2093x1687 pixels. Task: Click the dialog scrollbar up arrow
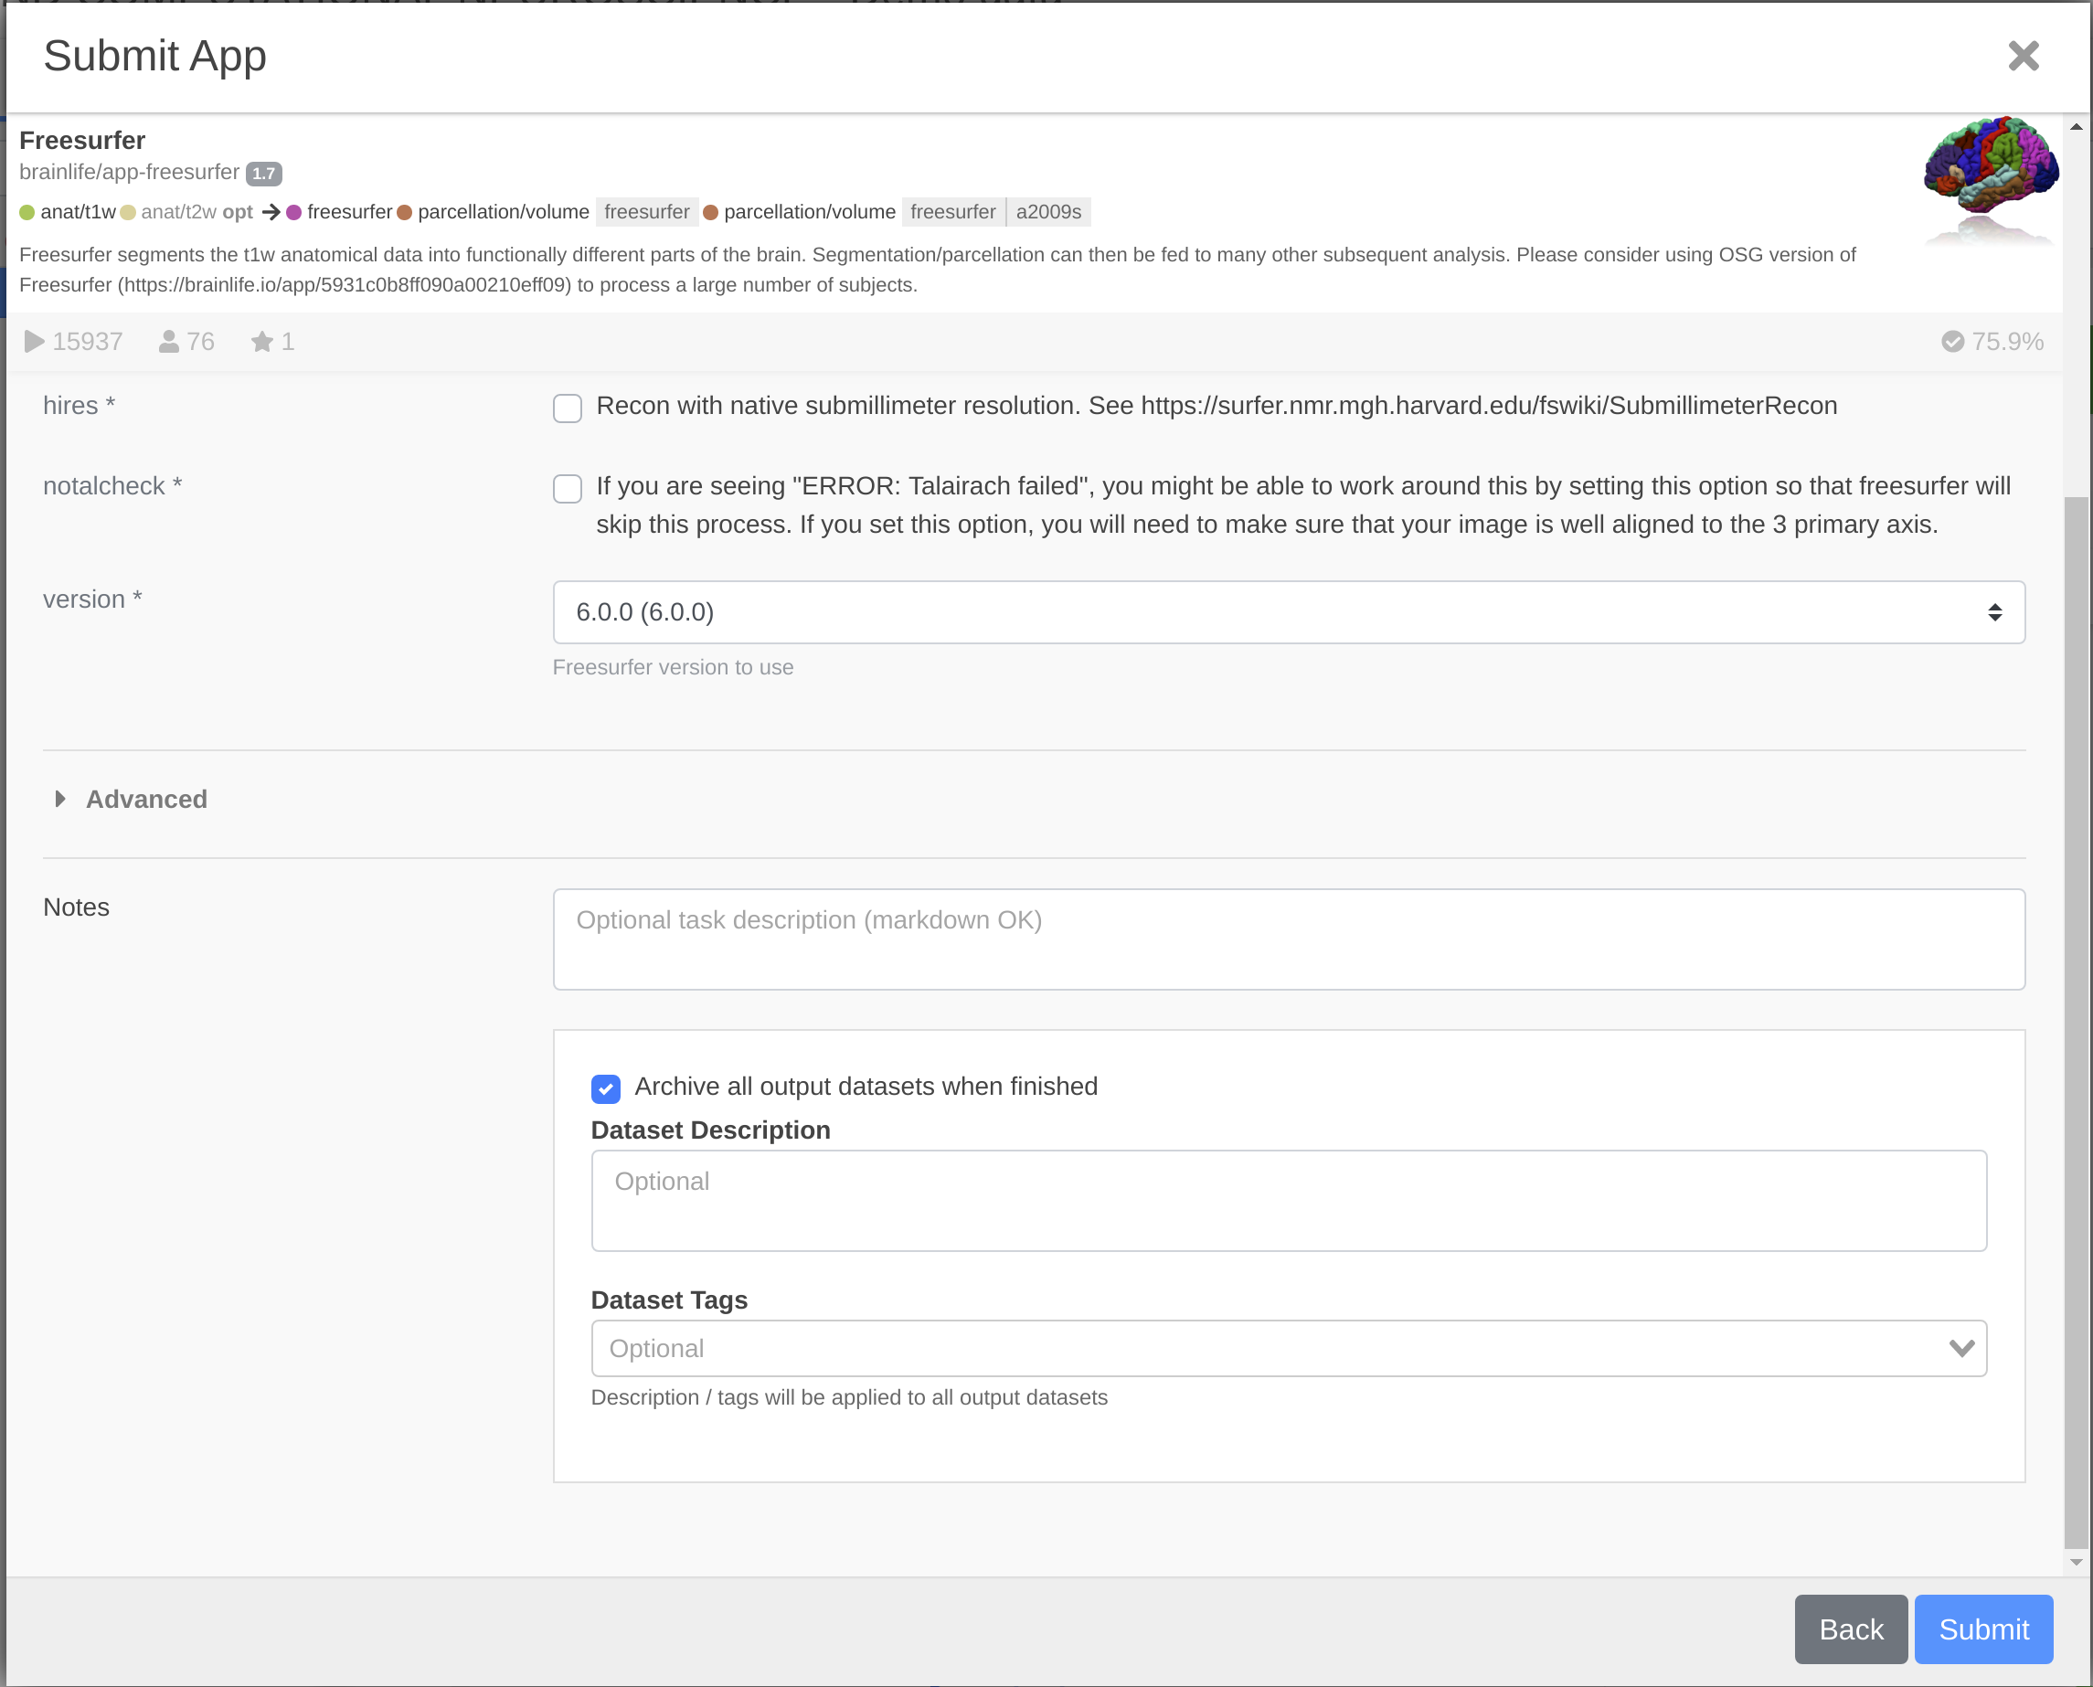pyautogui.click(x=2076, y=126)
